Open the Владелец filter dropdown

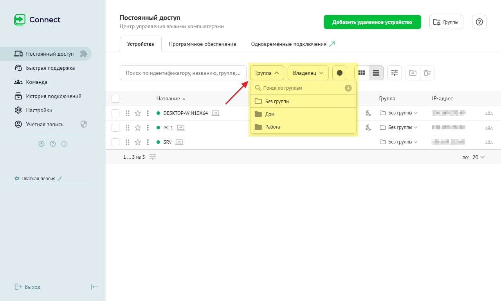pos(308,73)
